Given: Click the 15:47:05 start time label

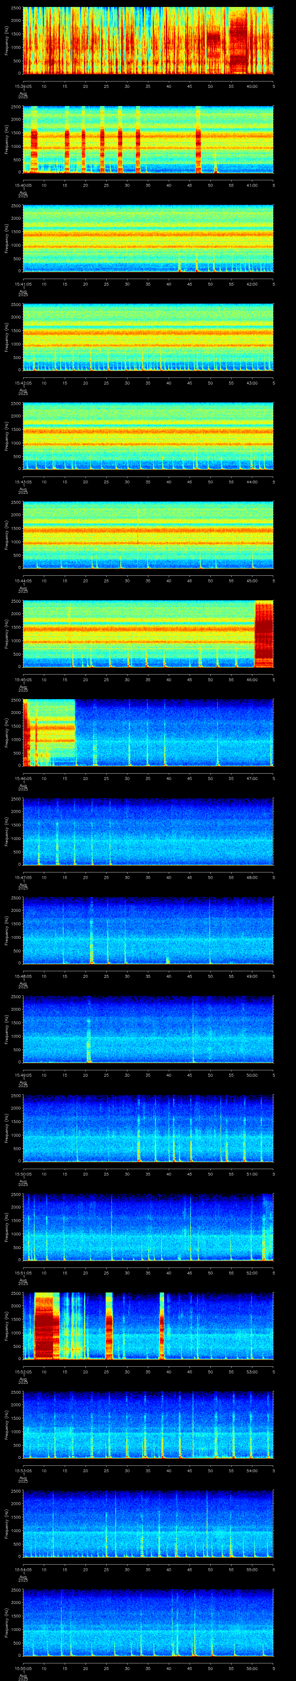Looking at the screenshot, I should pos(23,877).
